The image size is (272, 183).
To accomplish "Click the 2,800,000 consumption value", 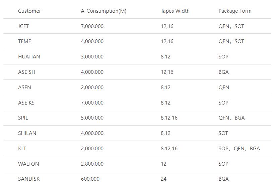I will click(x=92, y=164).
